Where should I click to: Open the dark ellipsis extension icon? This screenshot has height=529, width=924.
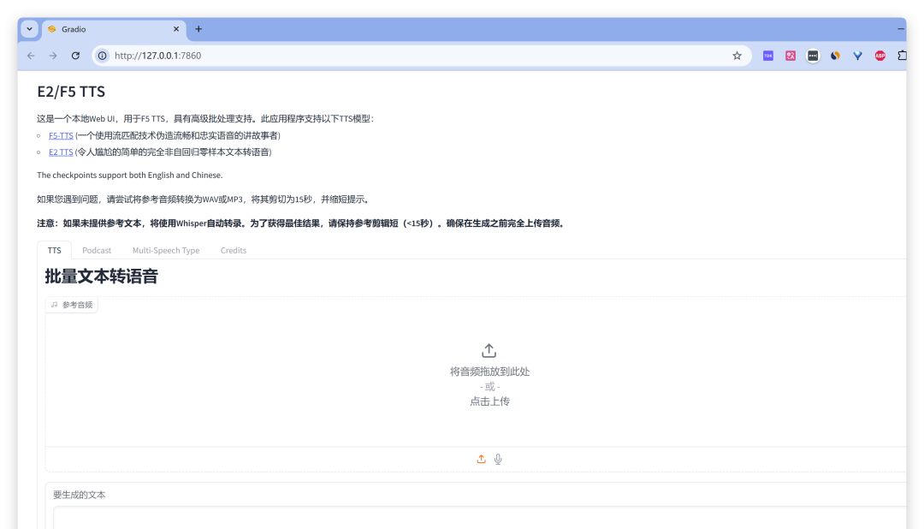click(x=812, y=55)
